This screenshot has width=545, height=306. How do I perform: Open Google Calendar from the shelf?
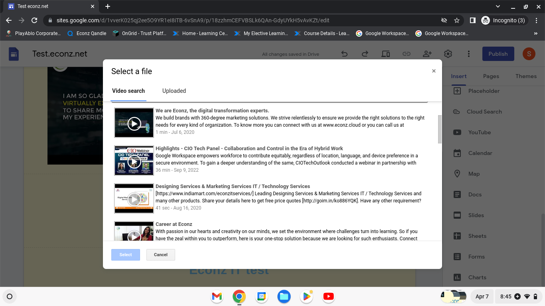tap(261, 296)
